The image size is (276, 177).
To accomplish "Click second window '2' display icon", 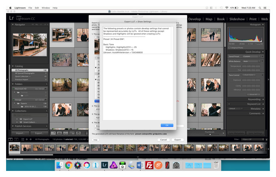I will click(x=16, y=139).
